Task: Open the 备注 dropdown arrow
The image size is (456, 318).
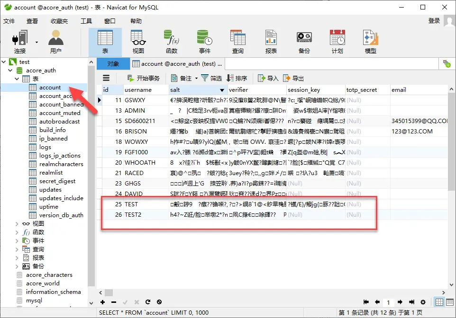Action: 196,79
